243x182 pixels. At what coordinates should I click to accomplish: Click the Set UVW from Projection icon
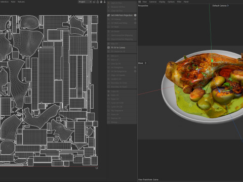(x=108, y=15)
